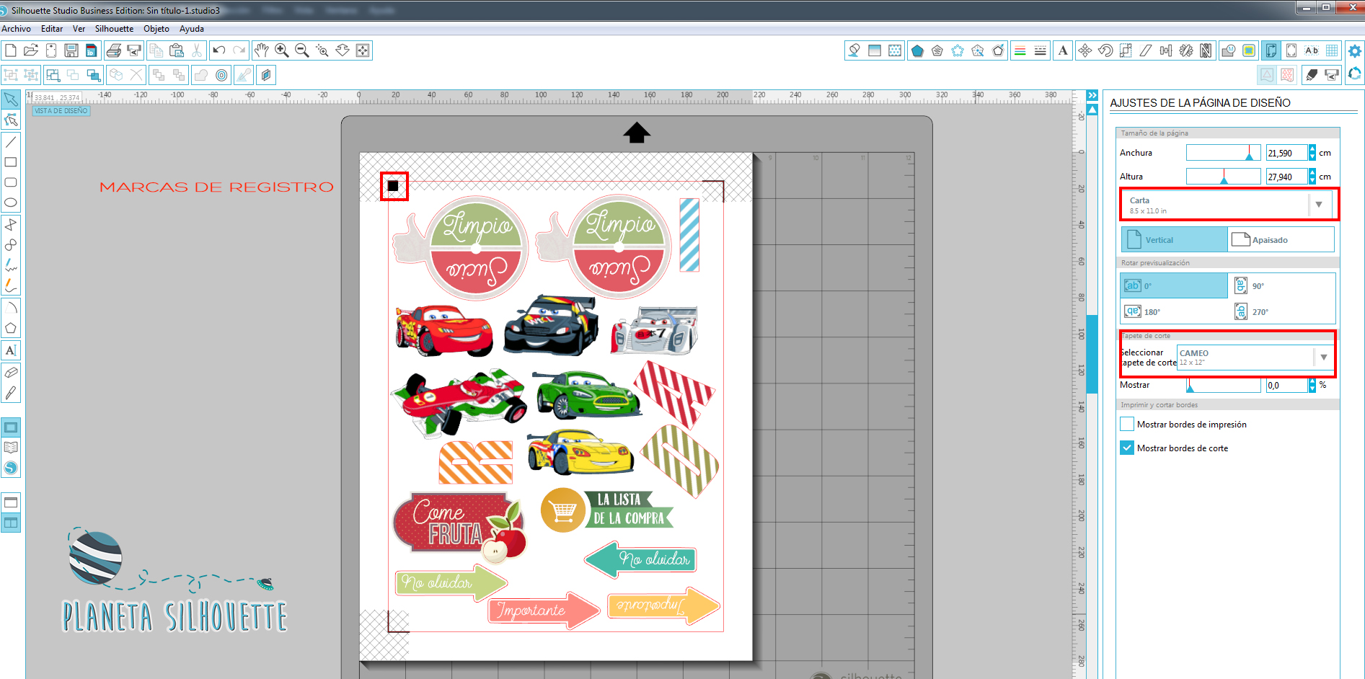This screenshot has height=679, width=1365.
Task: Toggle the Design Page Settings panel button
Action: tap(1271, 50)
